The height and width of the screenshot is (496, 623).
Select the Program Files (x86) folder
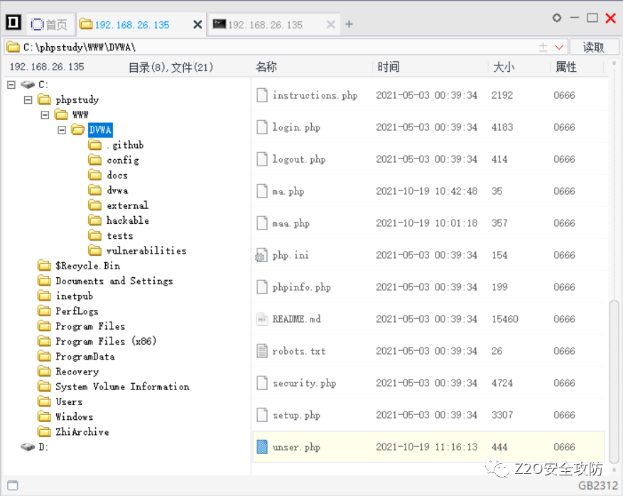click(x=106, y=341)
